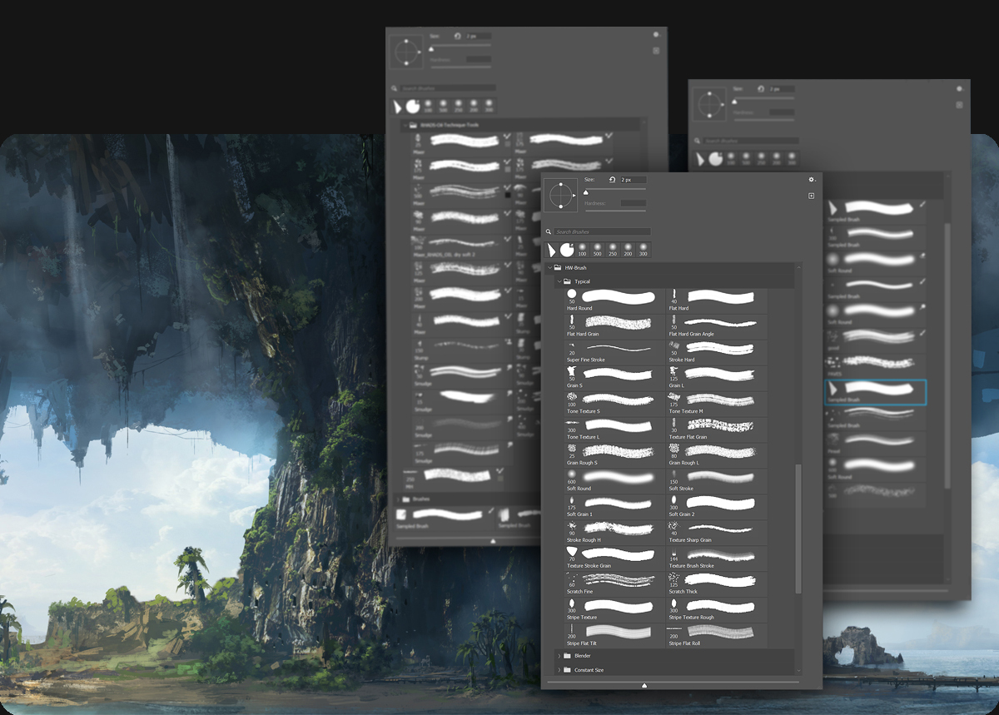Choose the Texture Stroke Grain brush

(615, 559)
